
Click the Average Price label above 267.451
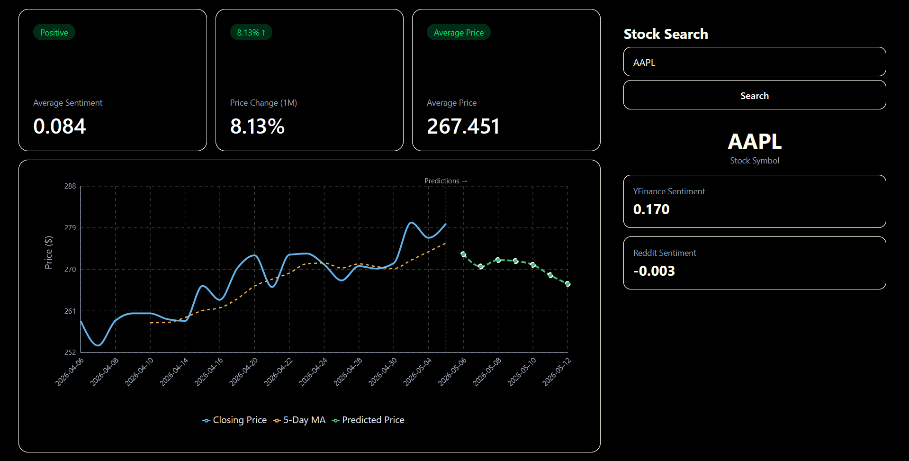[x=451, y=103]
